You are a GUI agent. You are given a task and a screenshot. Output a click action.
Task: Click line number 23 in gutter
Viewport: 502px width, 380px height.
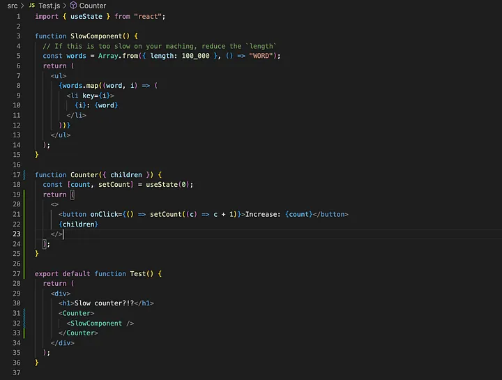click(16, 234)
